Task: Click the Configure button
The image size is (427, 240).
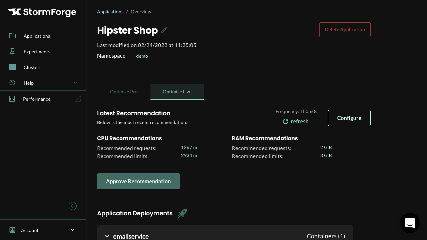Action: [x=349, y=118]
